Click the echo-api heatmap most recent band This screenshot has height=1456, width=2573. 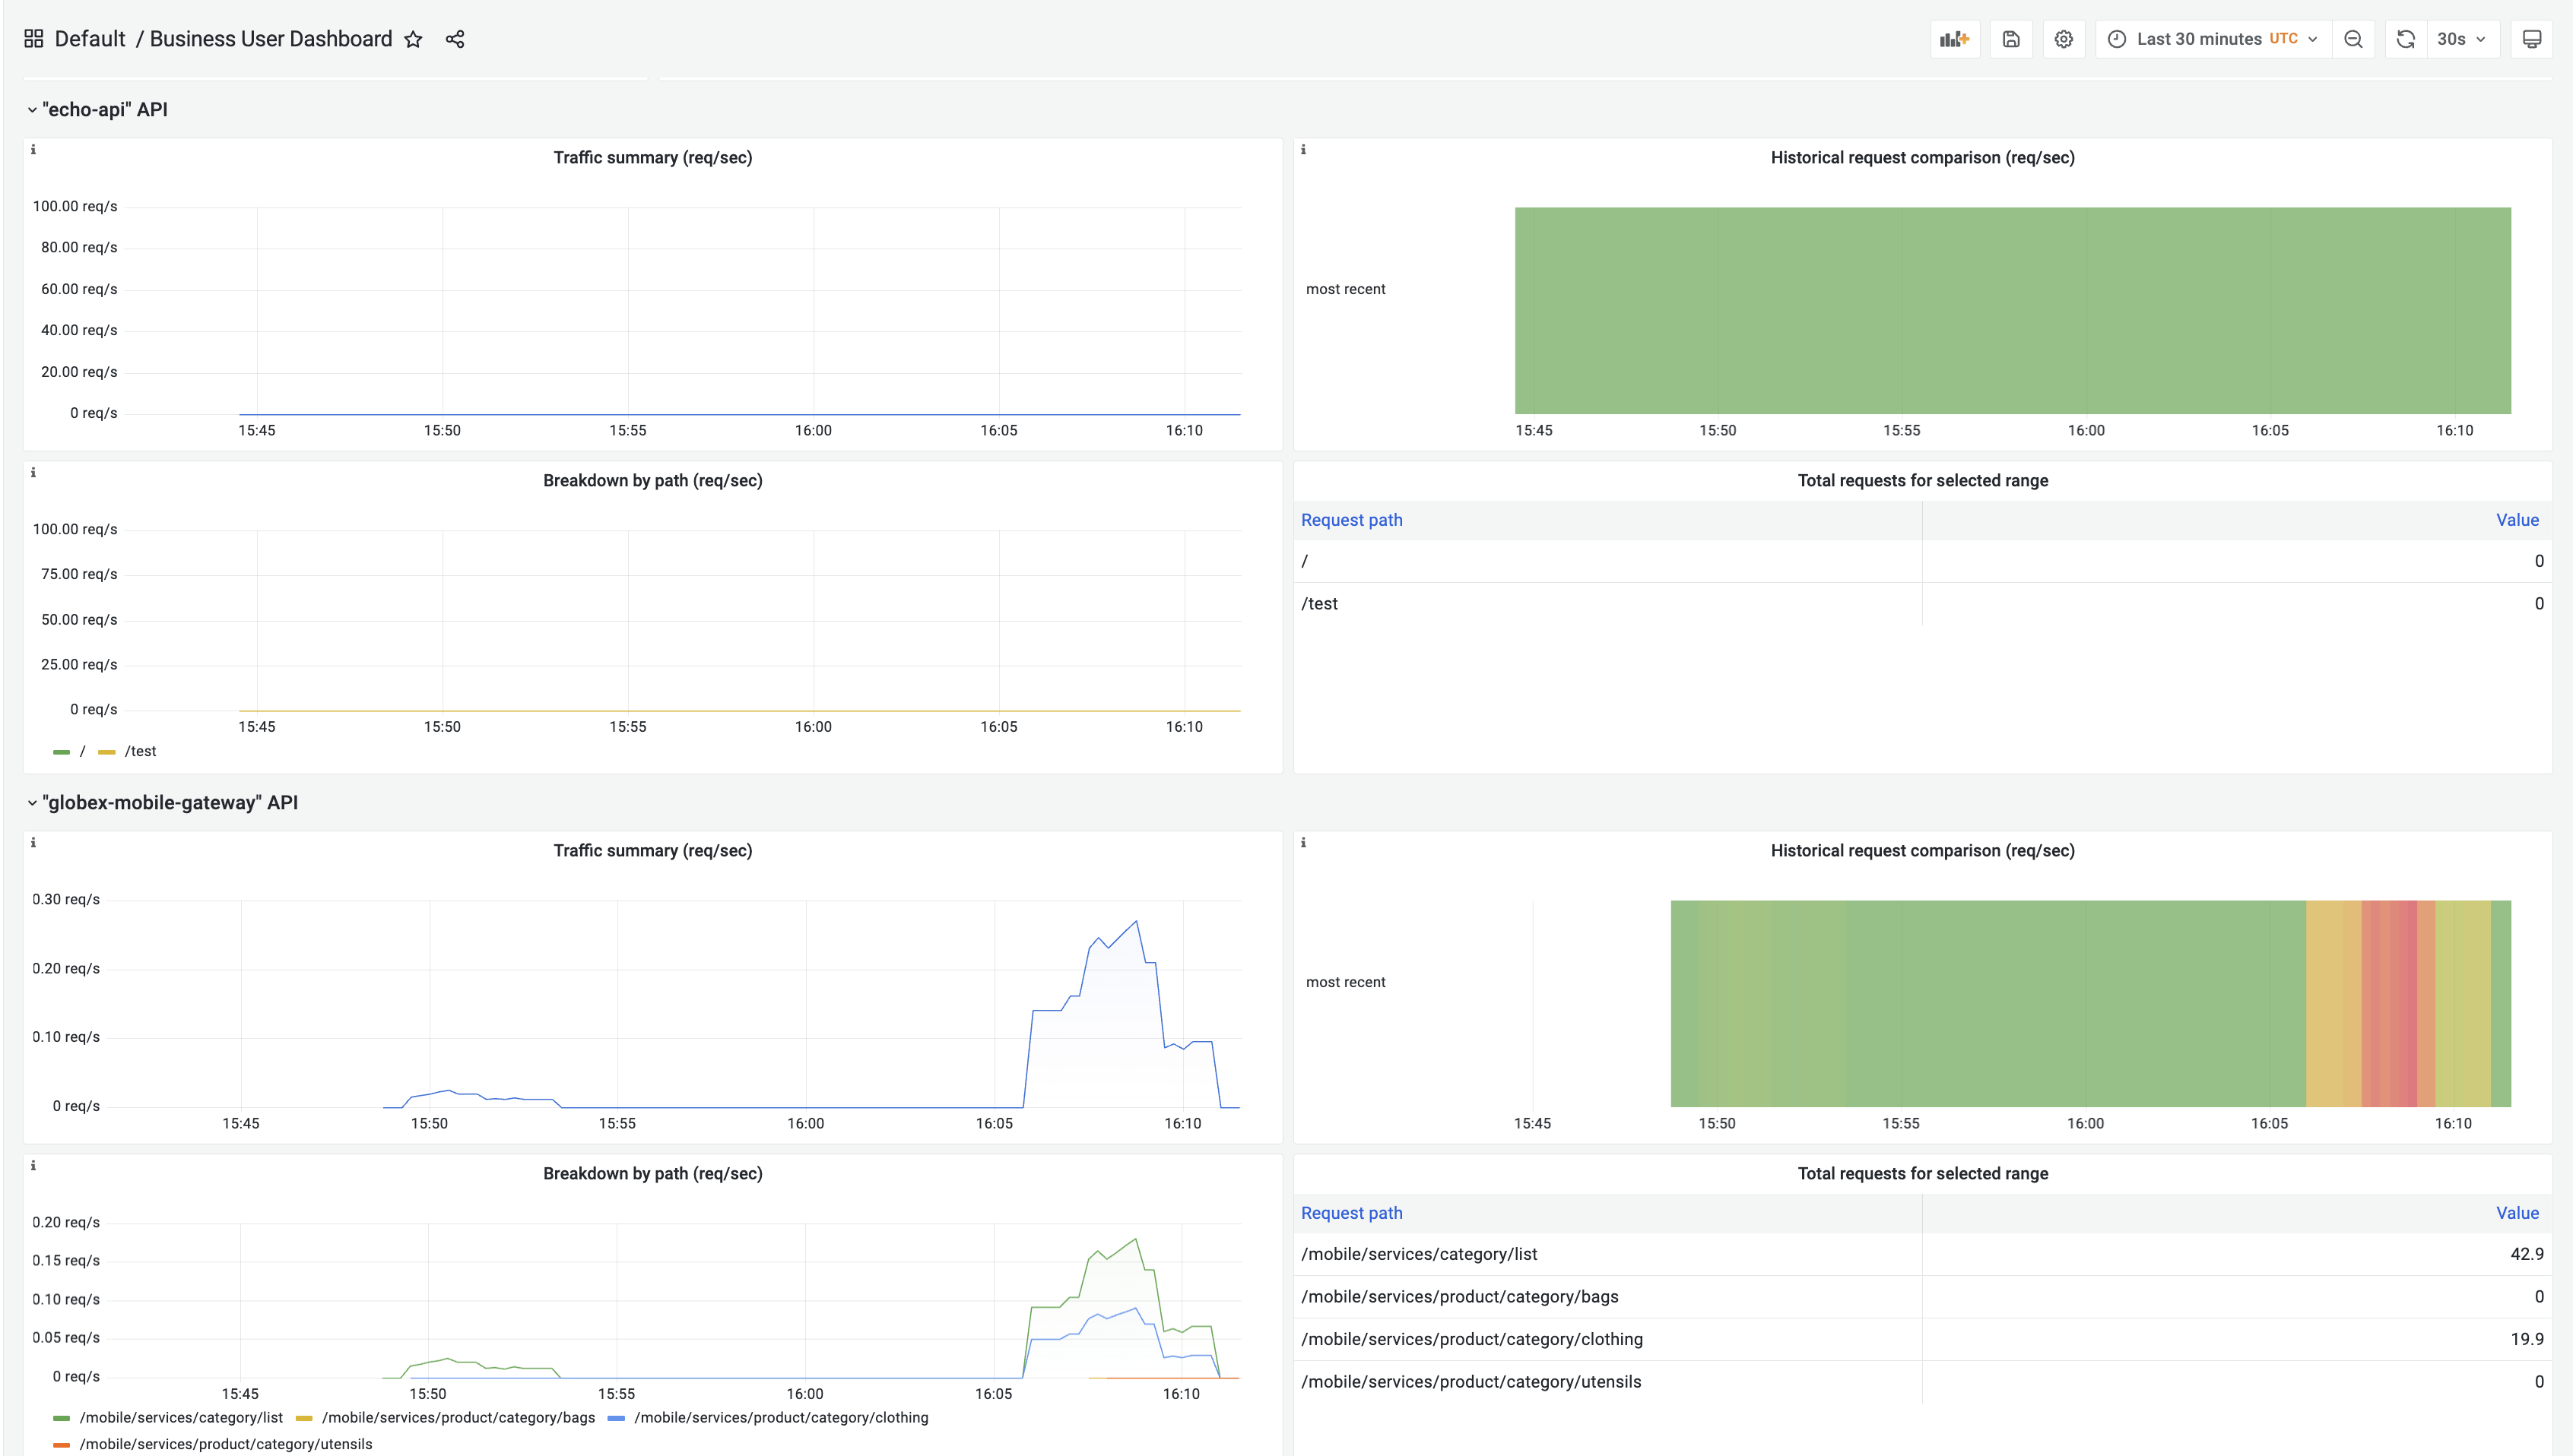[2013, 311]
